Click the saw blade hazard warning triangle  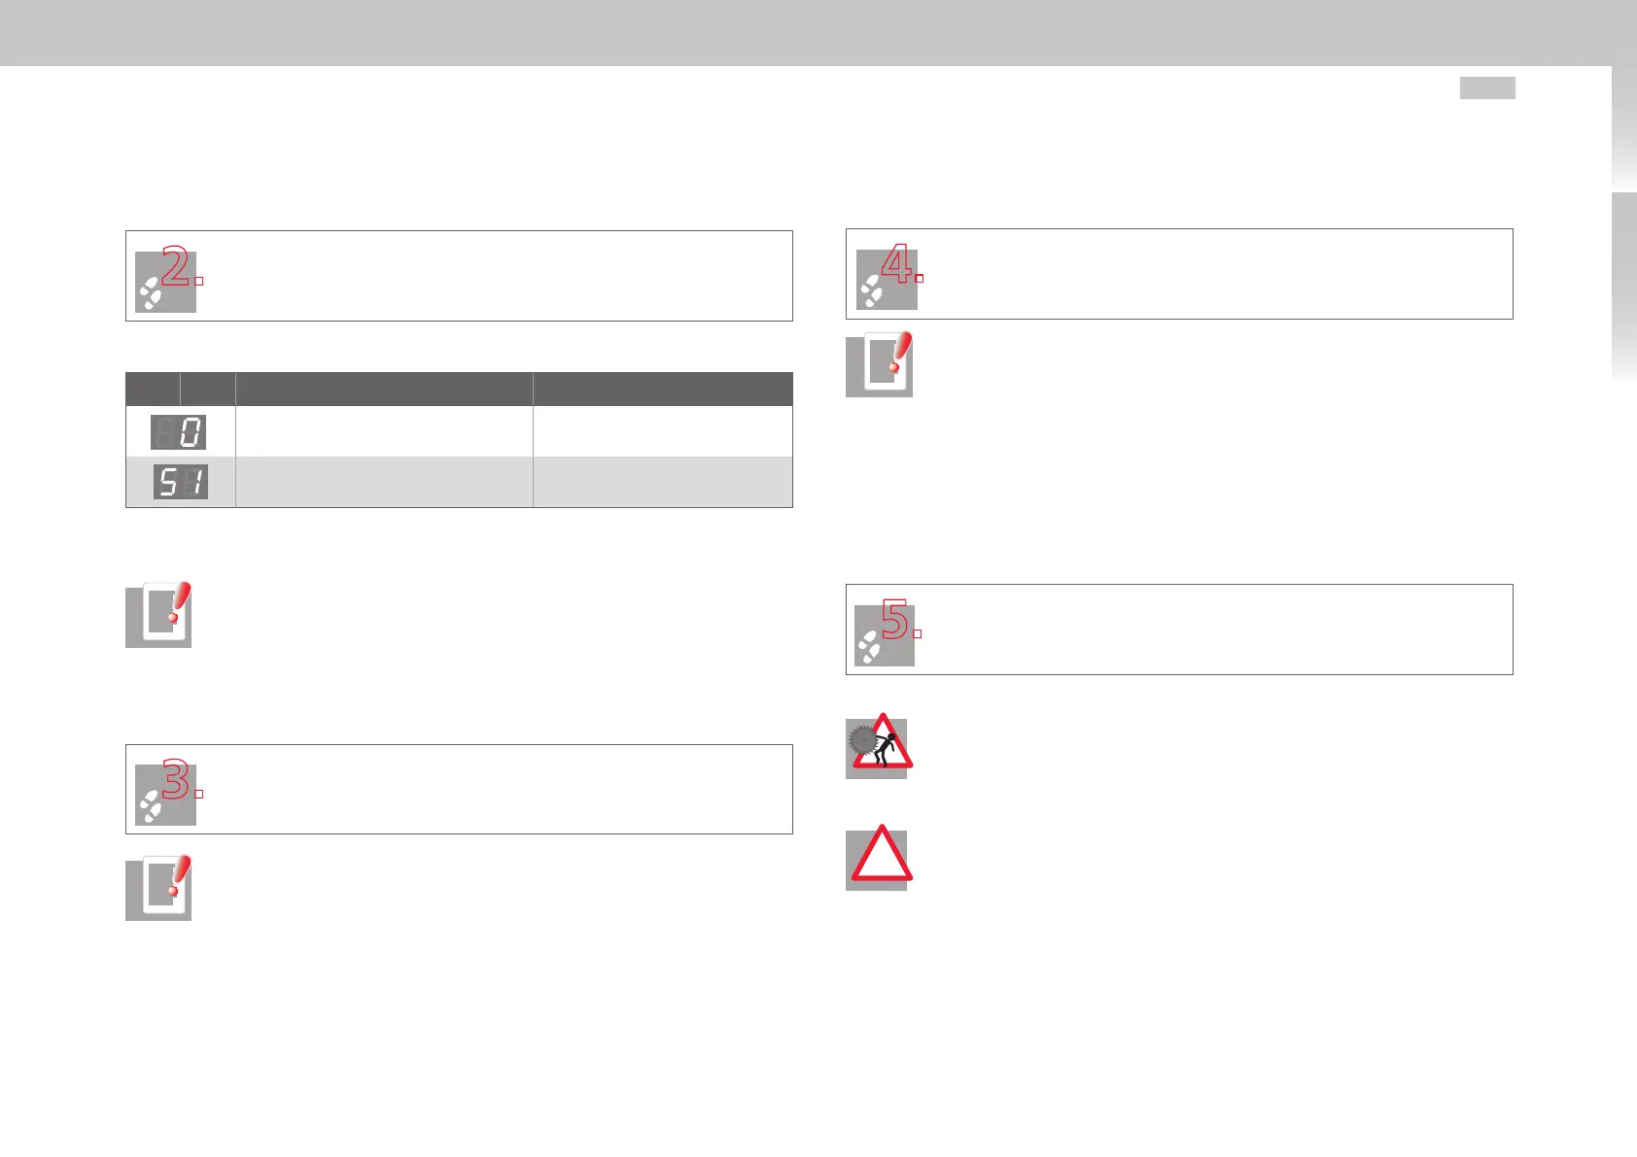[x=877, y=747]
